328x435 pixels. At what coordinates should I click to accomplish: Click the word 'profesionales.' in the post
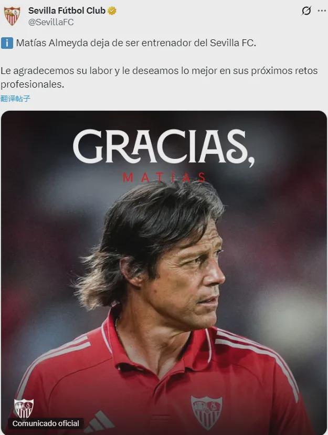tap(32, 84)
